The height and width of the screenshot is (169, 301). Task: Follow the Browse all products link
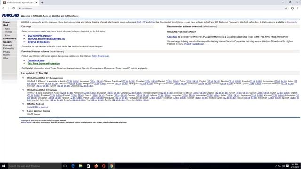tap(39, 42)
